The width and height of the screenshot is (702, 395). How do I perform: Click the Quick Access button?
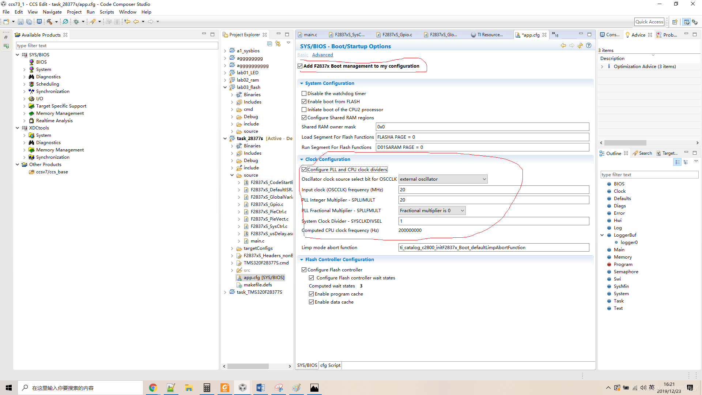[x=649, y=22]
